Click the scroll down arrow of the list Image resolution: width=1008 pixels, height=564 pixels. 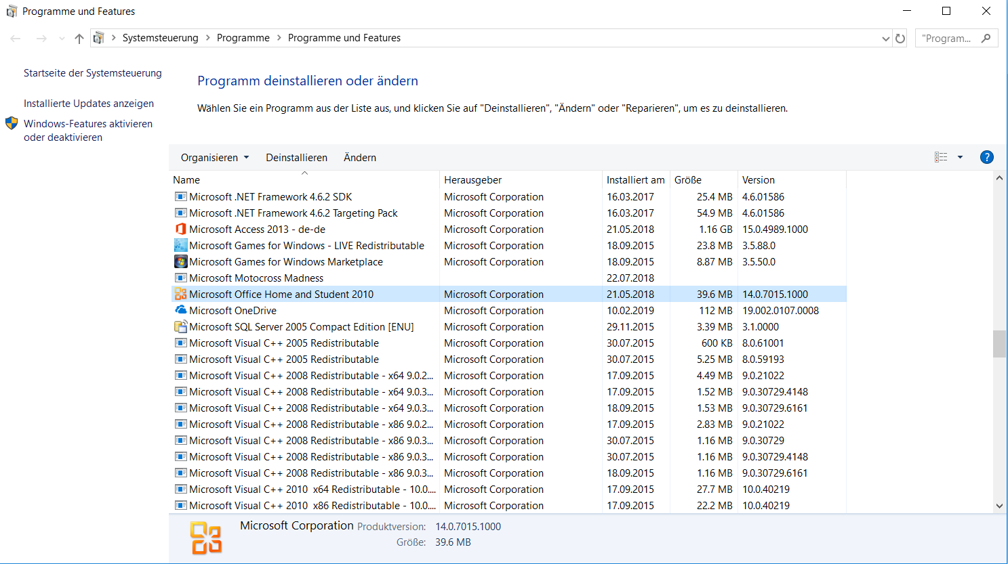[x=999, y=506]
